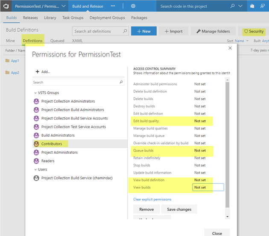Open the App1 folder icon
269x236 pixels.
point(7,60)
